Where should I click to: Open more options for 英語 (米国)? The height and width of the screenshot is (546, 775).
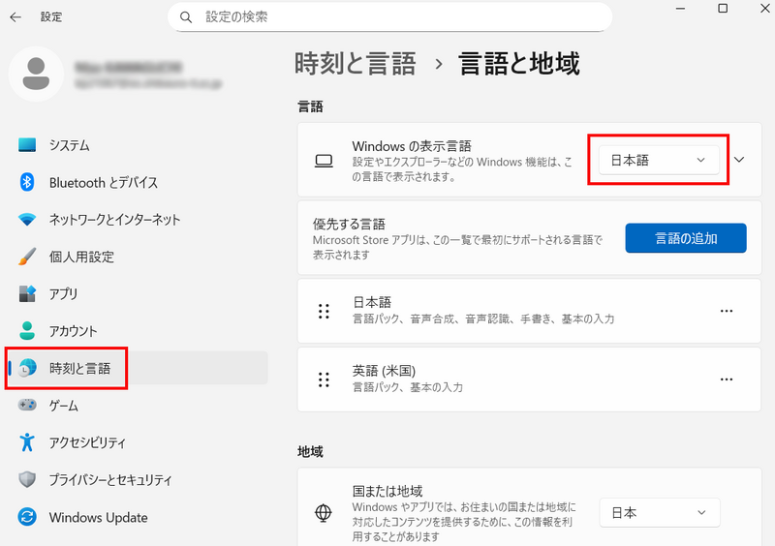(727, 379)
